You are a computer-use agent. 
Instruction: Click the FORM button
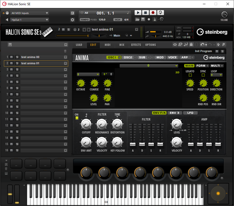point(202,66)
